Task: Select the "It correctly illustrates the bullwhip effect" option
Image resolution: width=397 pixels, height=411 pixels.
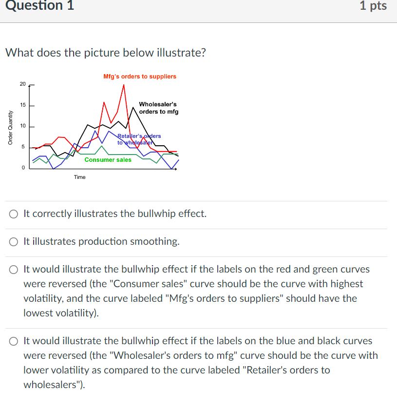Action: (x=13, y=214)
